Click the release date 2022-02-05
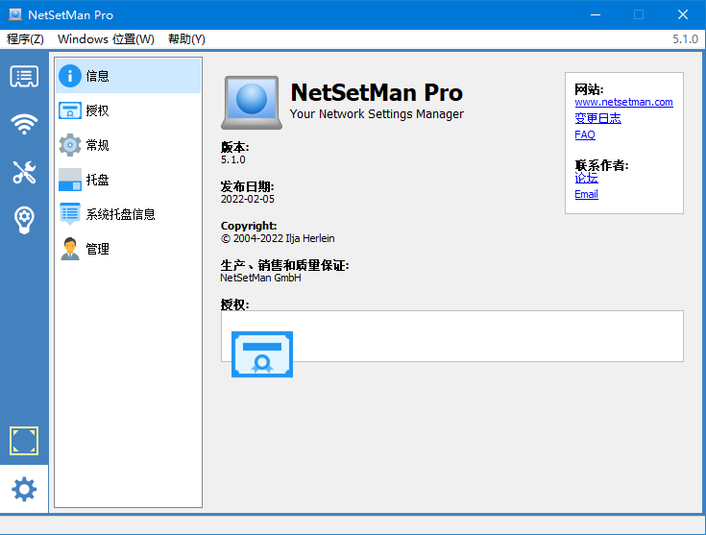Image resolution: width=706 pixels, height=535 pixels. coord(247,199)
